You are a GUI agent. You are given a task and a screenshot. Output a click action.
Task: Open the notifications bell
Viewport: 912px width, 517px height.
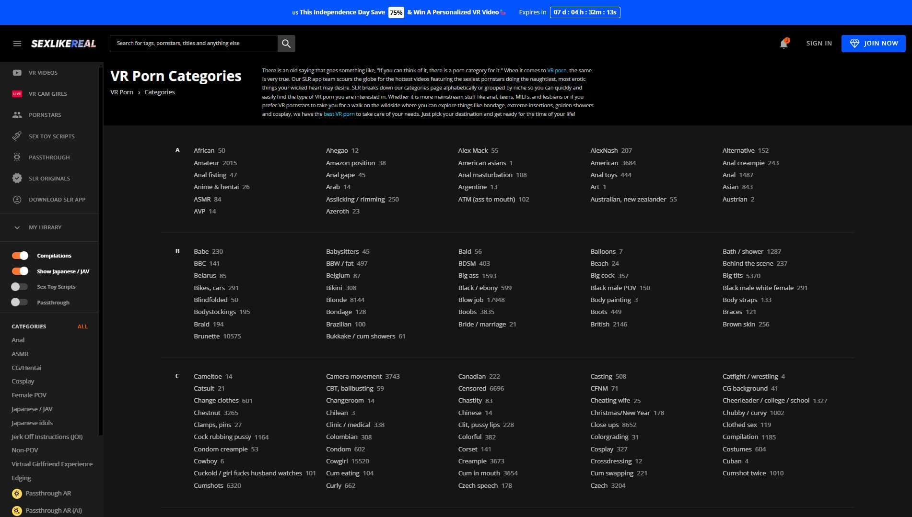[783, 44]
